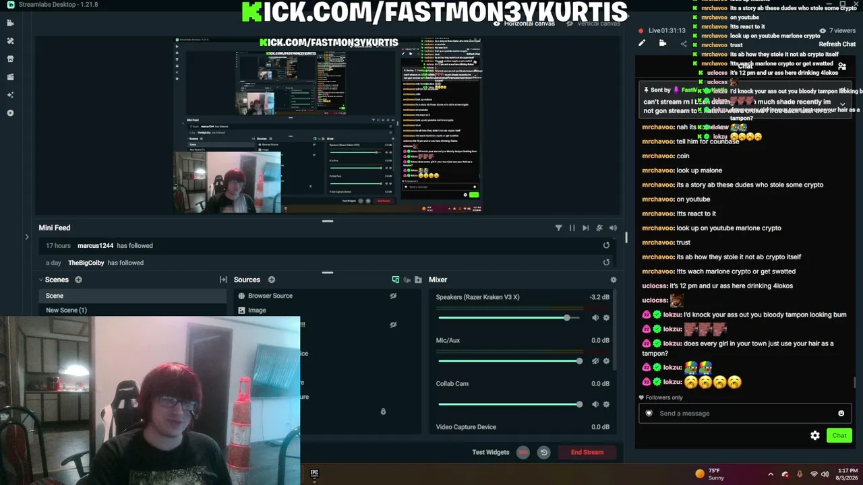Show the hidden Browser Source
Image resolution: width=863 pixels, height=485 pixels.
pyautogui.click(x=393, y=296)
